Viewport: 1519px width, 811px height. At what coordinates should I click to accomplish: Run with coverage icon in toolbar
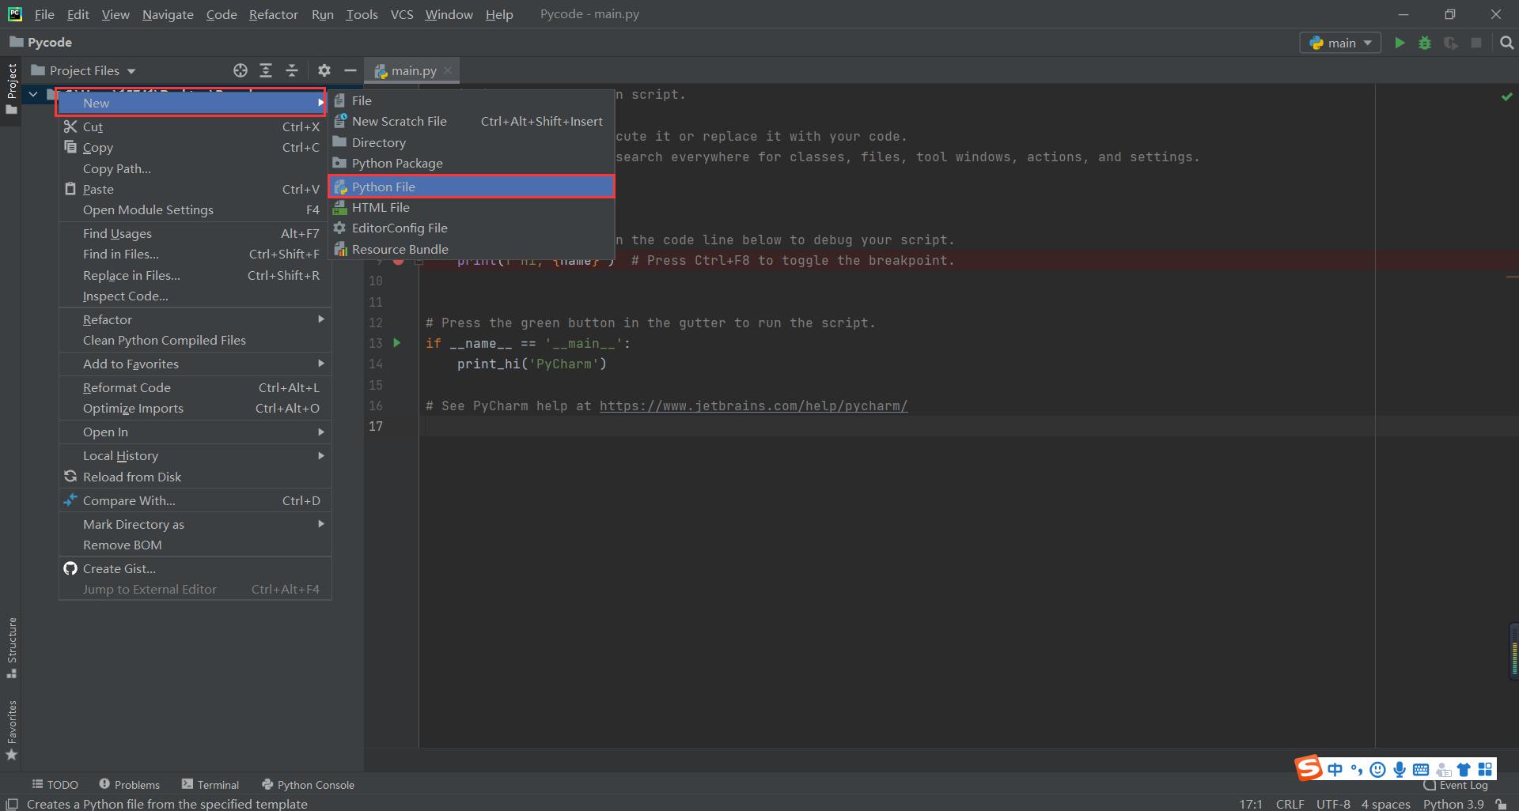pyautogui.click(x=1450, y=43)
